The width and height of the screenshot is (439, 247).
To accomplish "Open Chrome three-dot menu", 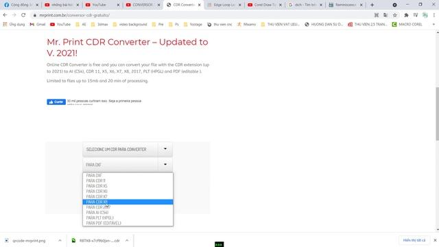I will pos(434,15).
